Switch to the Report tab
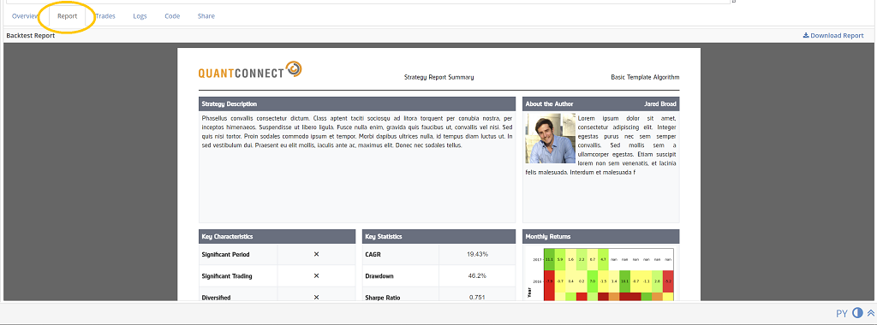Screen dimensions: 877x325 [x=67, y=16]
